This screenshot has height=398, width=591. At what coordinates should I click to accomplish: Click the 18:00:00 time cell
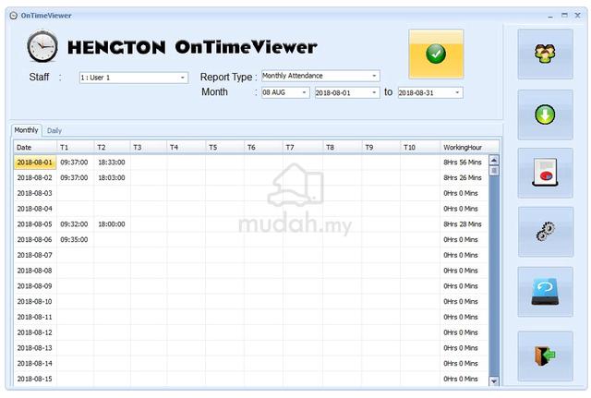point(112,224)
